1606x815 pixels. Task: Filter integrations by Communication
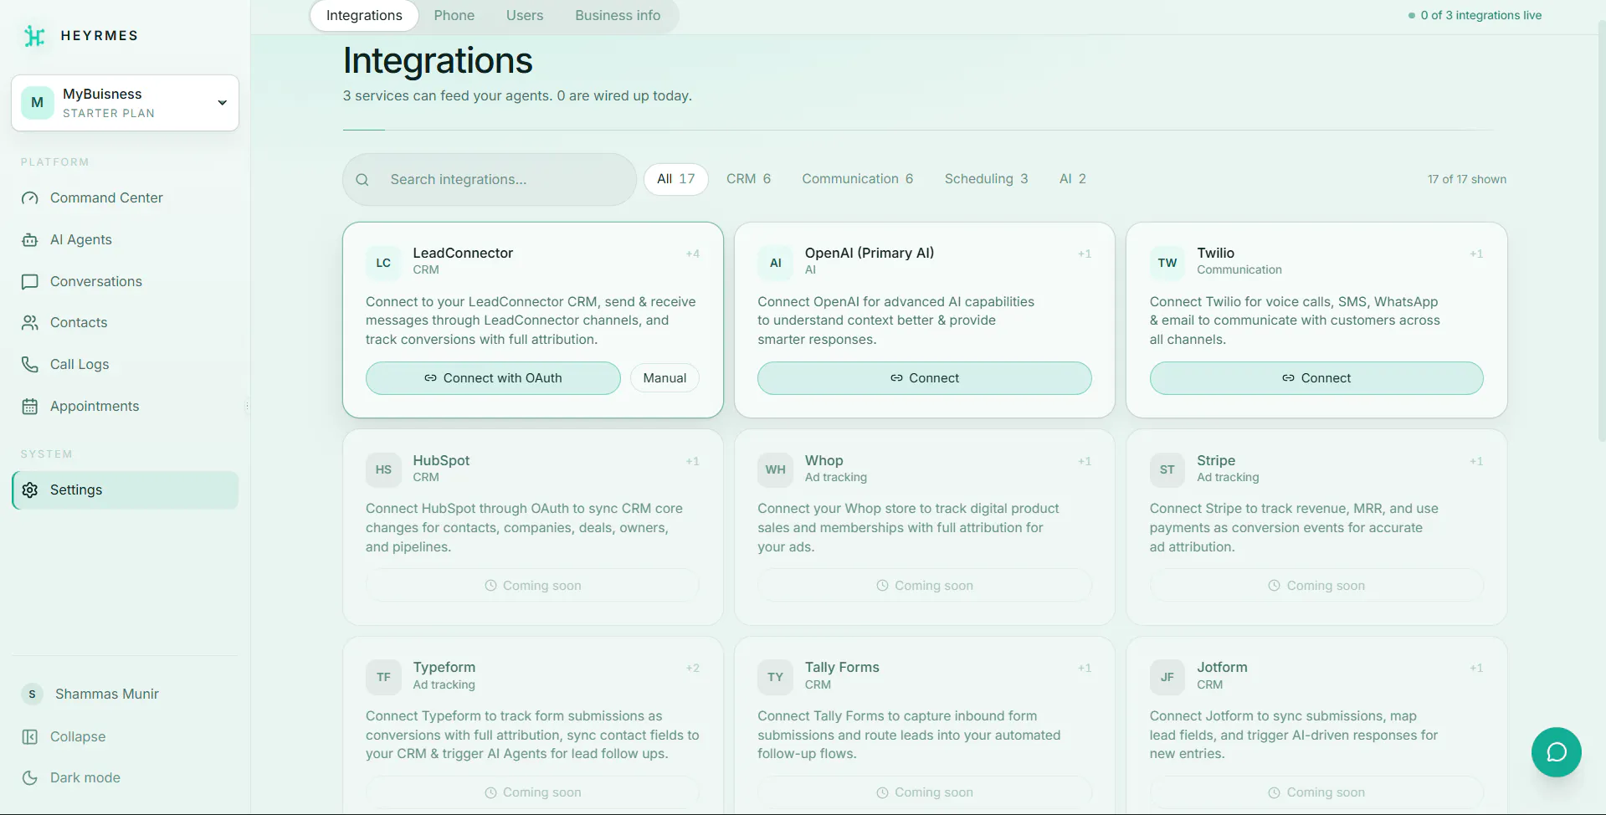tap(858, 179)
